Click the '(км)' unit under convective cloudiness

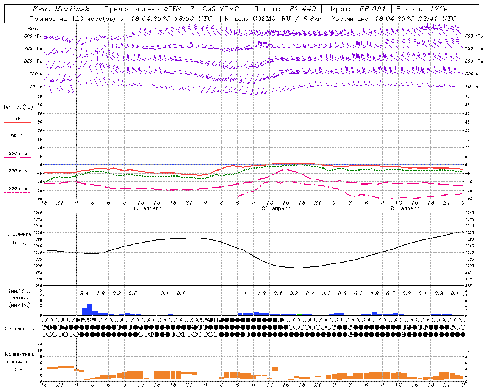pyautogui.click(x=20, y=369)
